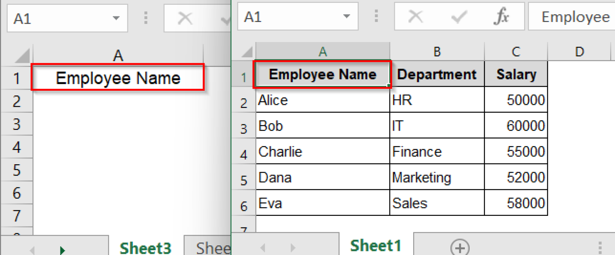Select the Sheet1 tab
This screenshot has height=255, width=615.
(376, 245)
